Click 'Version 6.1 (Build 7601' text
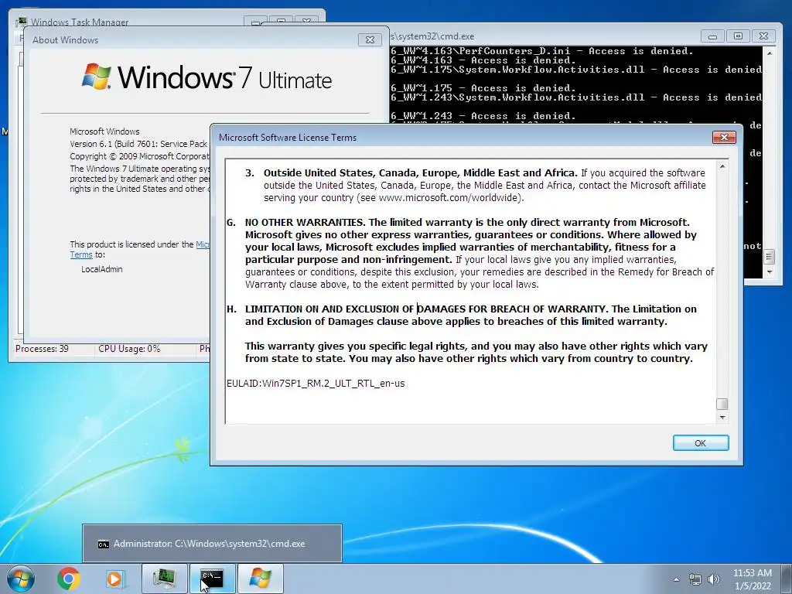Viewport: 792px width, 594px height. click(x=114, y=144)
